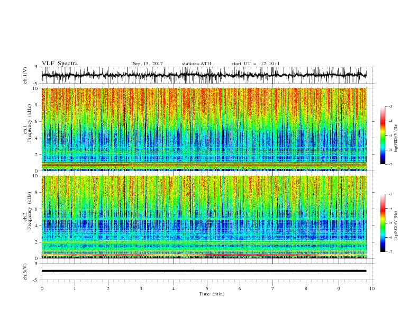This screenshot has width=419, height=324.
Task: Click the "ch.1(V)" waveform axis label
Action: pos(25,75)
